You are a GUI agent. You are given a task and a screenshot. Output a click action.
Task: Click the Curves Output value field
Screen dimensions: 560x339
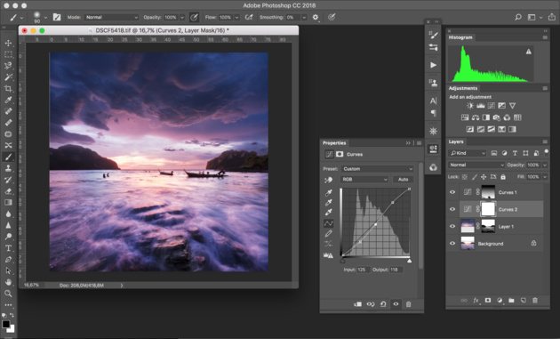point(396,270)
